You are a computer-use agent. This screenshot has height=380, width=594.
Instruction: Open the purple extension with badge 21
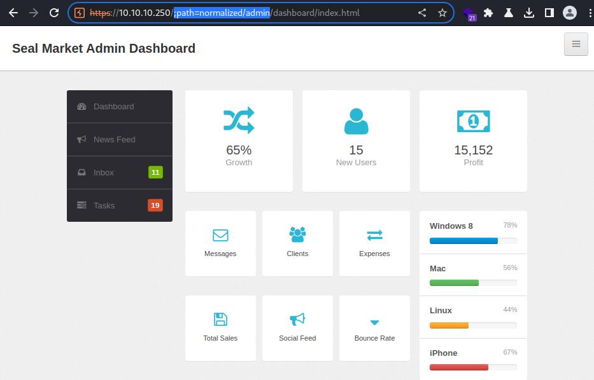click(469, 14)
